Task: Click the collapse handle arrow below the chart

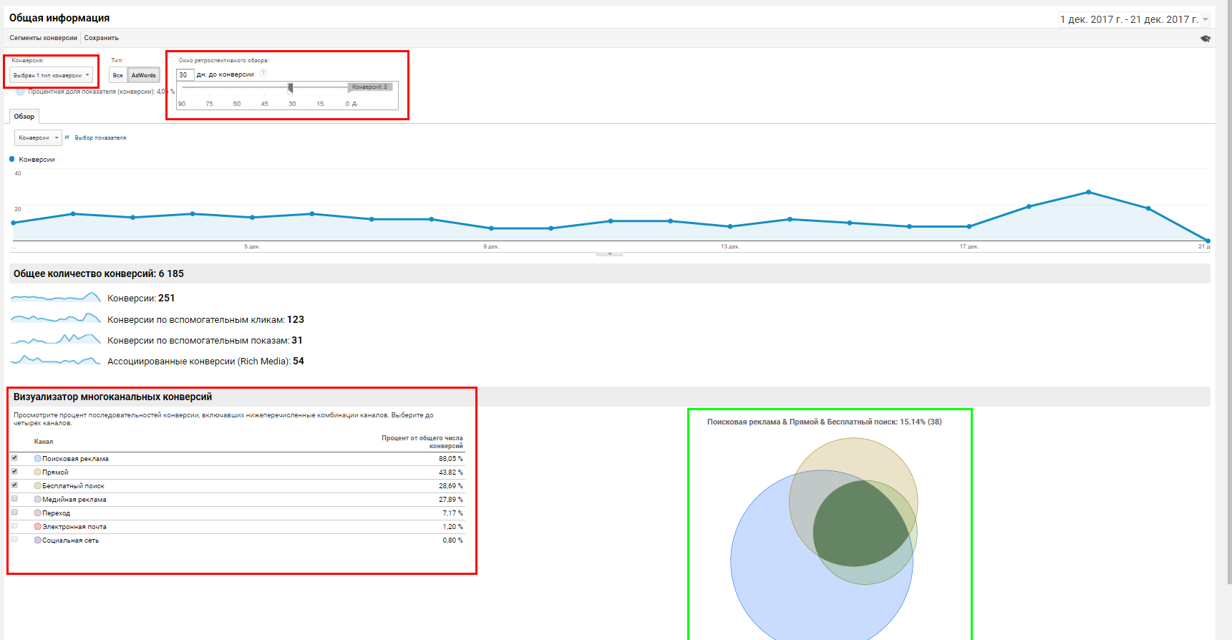Action: [x=609, y=254]
